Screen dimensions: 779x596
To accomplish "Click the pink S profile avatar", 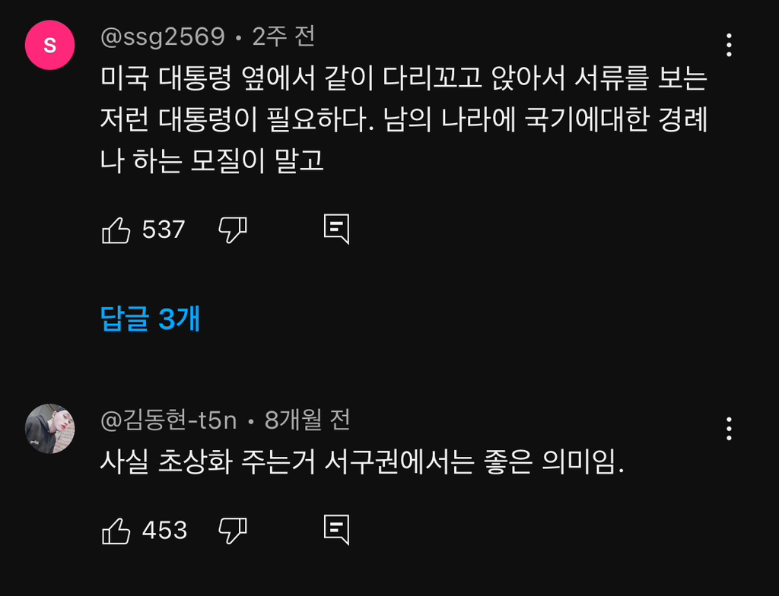I will [49, 46].
